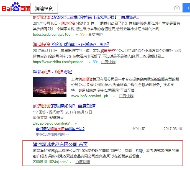Open the 月利率3%正常吗 Zhihu result

pyautogui.click(x=71, y=45)
